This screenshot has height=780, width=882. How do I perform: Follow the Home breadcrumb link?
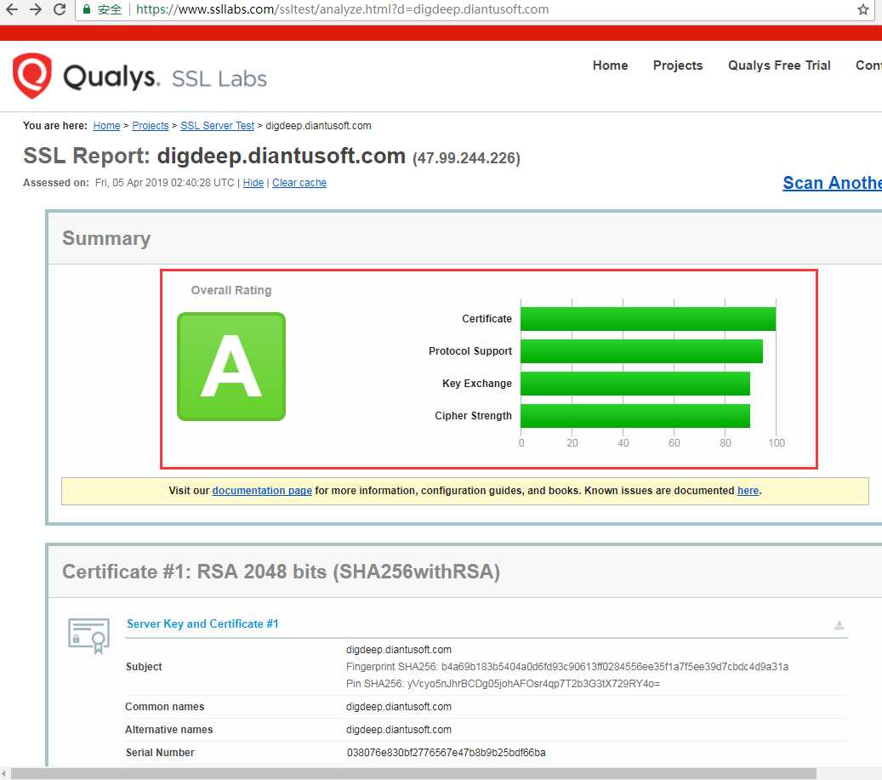[x=106, y=125]
